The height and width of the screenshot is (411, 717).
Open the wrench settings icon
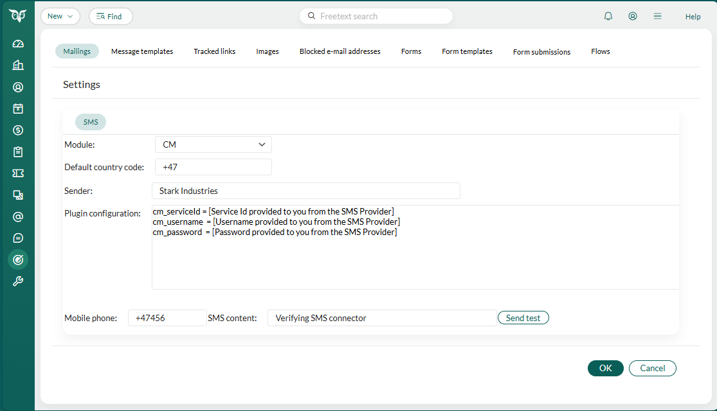click(x=17, y=281)
